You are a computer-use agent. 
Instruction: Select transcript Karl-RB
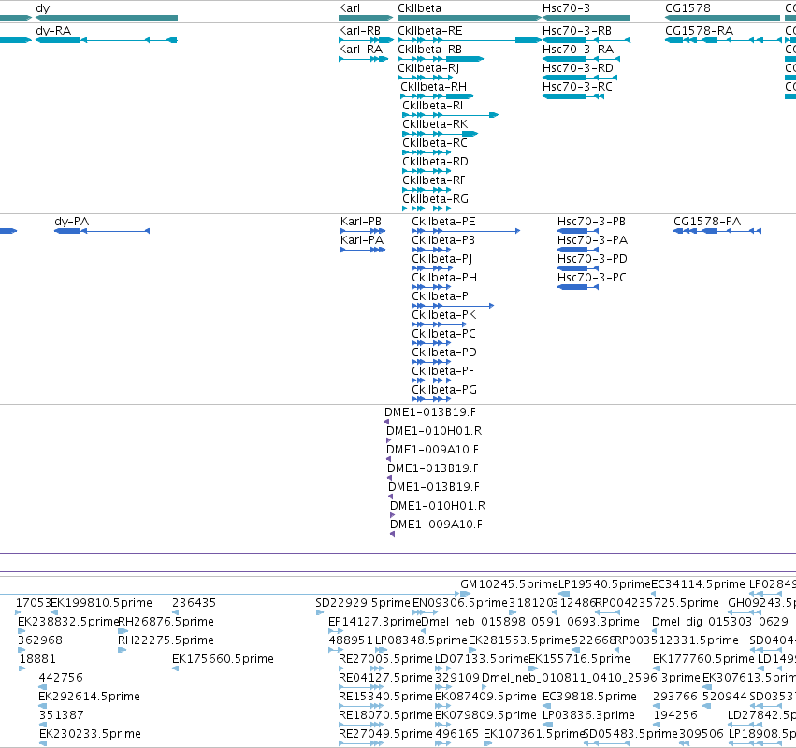point(360,31)
